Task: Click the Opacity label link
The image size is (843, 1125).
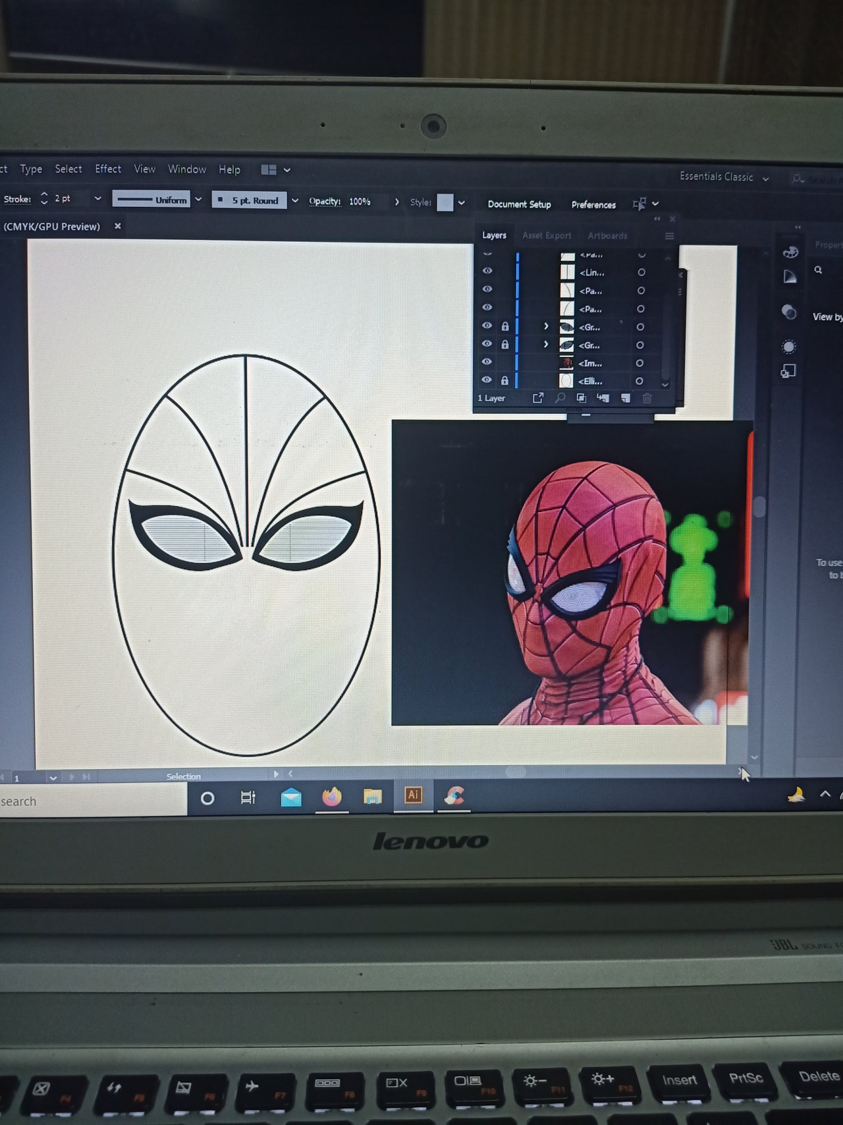Action: pos(325,202)
